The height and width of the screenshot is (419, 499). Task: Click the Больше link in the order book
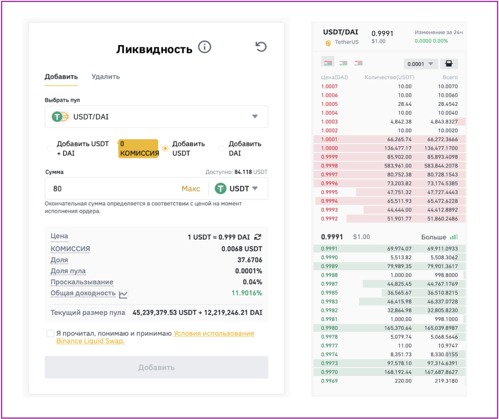(x=434, y=237)
